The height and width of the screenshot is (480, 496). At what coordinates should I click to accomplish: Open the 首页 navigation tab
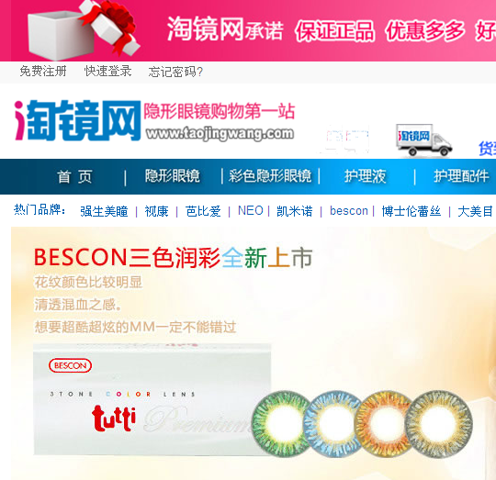tap(74, 176)
